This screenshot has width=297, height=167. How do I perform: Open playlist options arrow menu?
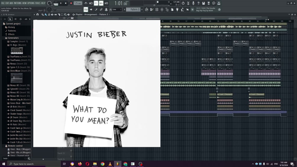pos(34,14)
